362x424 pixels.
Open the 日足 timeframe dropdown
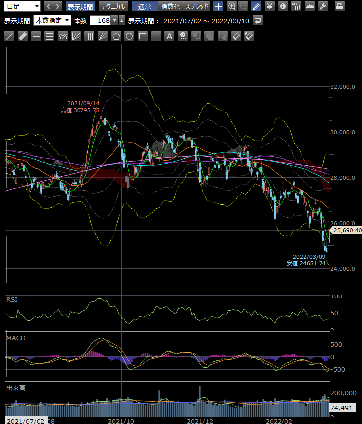click(23, 6)
